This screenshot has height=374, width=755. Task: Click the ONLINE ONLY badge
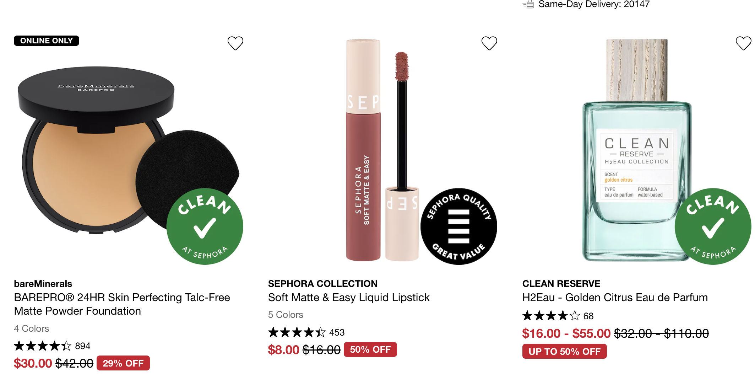pos(46,41)
